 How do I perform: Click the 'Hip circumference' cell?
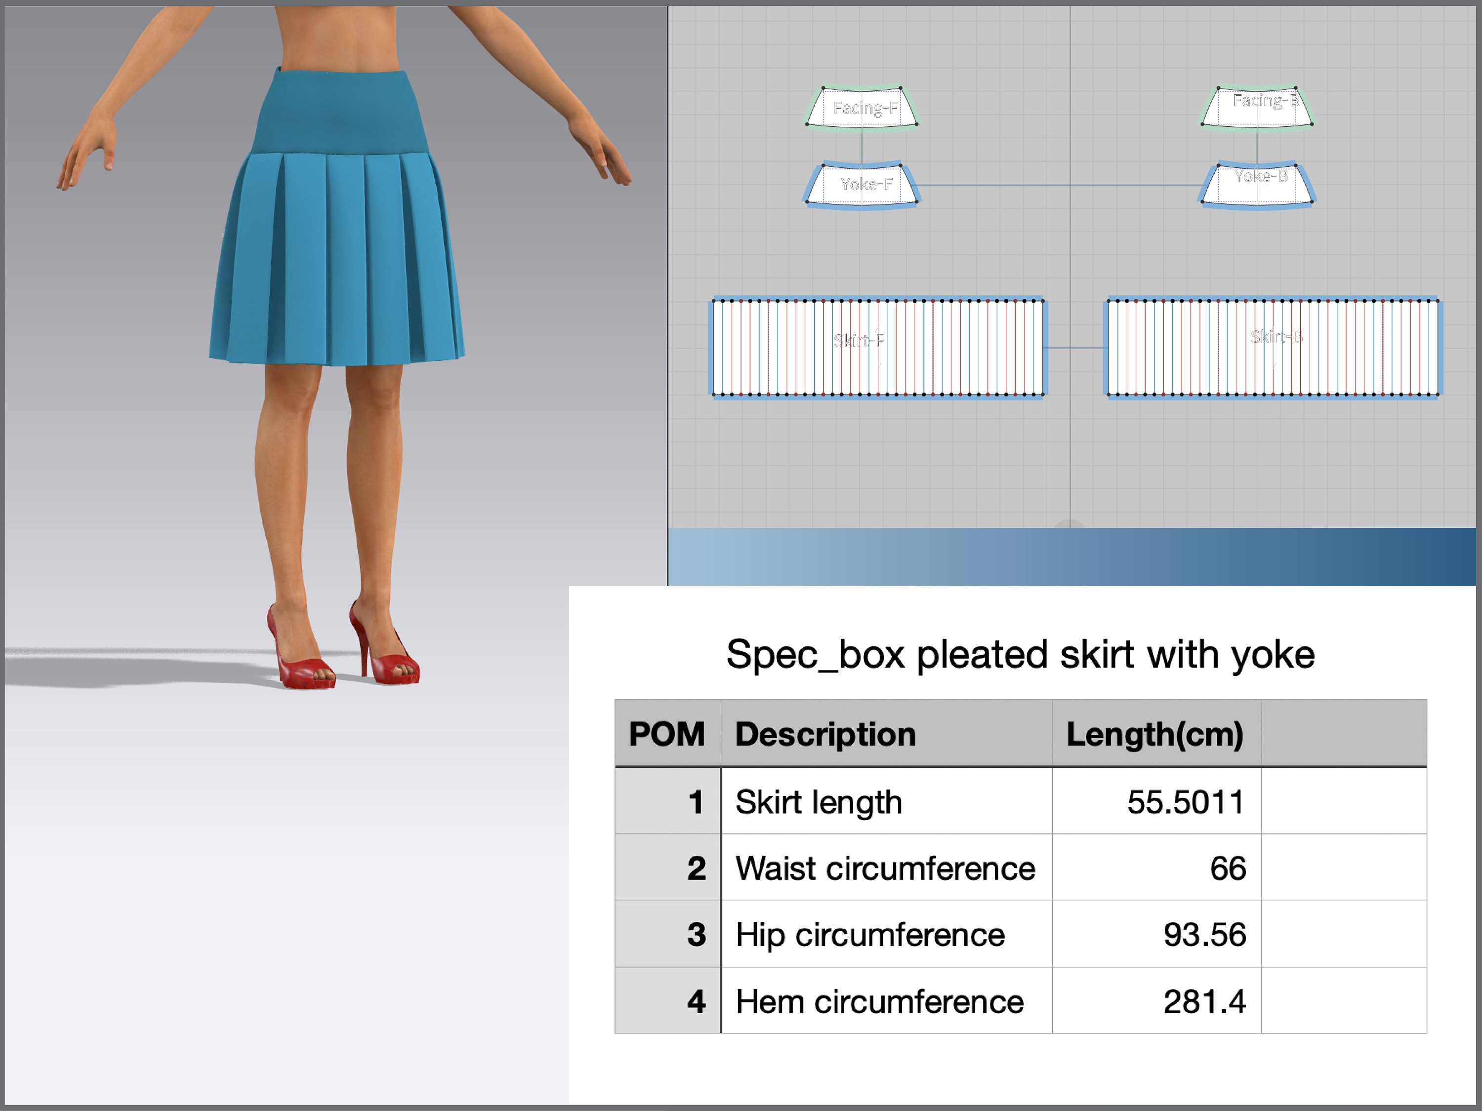(886, 934)
